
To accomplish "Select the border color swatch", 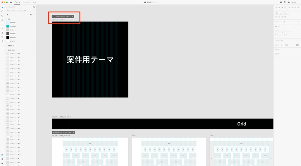I will click(8, 30).
